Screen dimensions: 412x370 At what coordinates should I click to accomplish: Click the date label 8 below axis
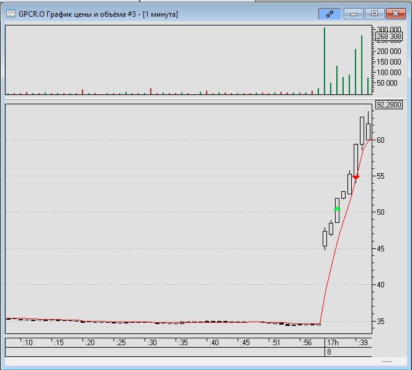coord(329,351)
